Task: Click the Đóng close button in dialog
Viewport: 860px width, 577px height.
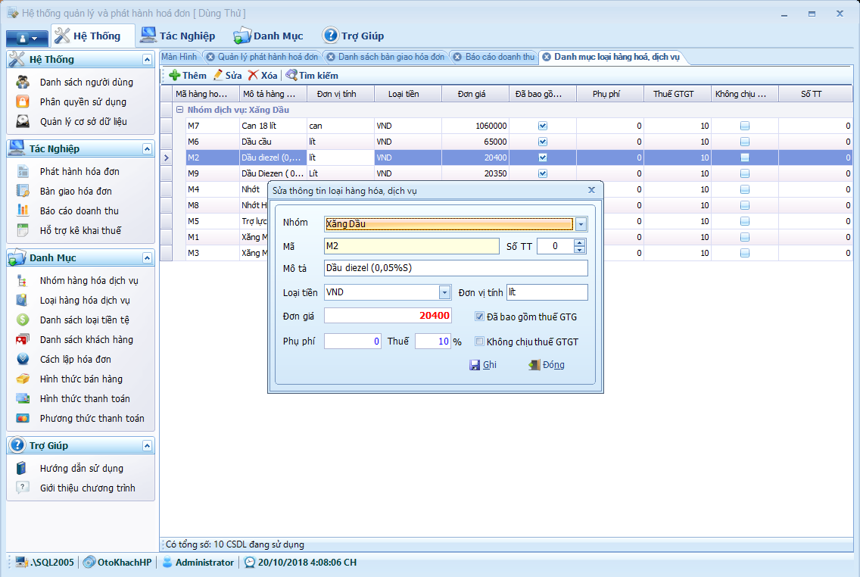Action: pyautogui.click(x=547, y=365)
